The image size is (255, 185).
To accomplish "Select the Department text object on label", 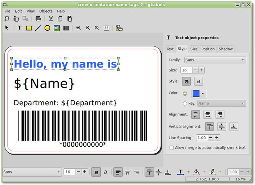I will [x=65, y=103].
